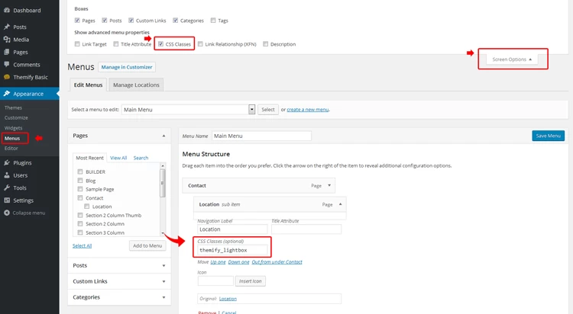Image resolution: width=573 pixels, height=314 pixels.
Task: Uncheck the CSS Classes checkbox
Action: tap(160, 44)
